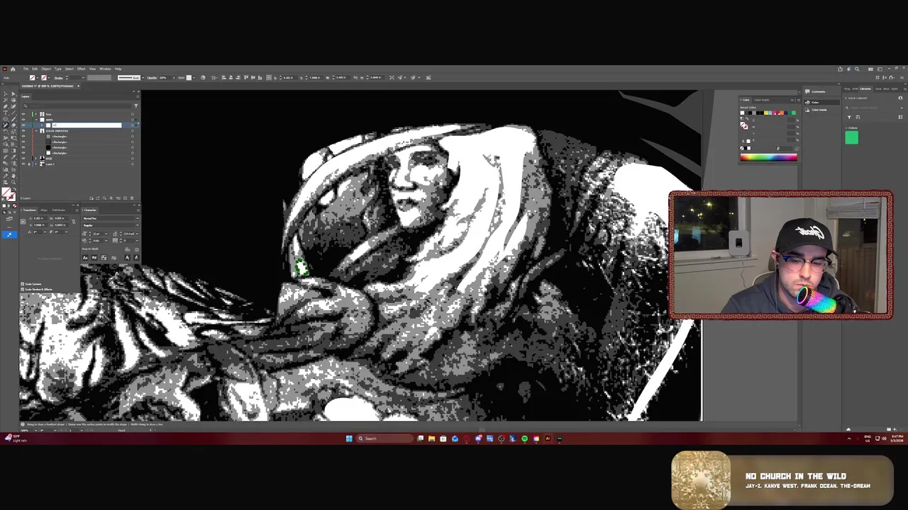Uncheck Scale Corners checkbox
The image size is (908, 510).
tap(22, 284)
